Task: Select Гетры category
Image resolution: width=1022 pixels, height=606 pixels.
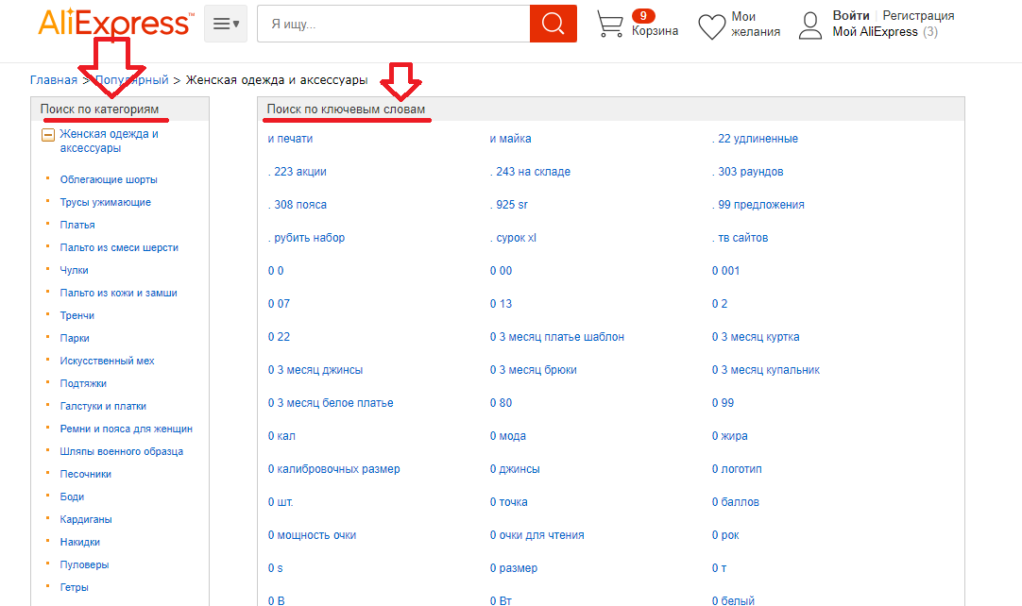Action: (x=74, y=587)
